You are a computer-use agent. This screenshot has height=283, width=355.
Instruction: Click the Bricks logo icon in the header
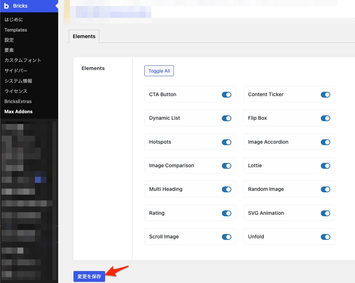[x=7, y=6]
